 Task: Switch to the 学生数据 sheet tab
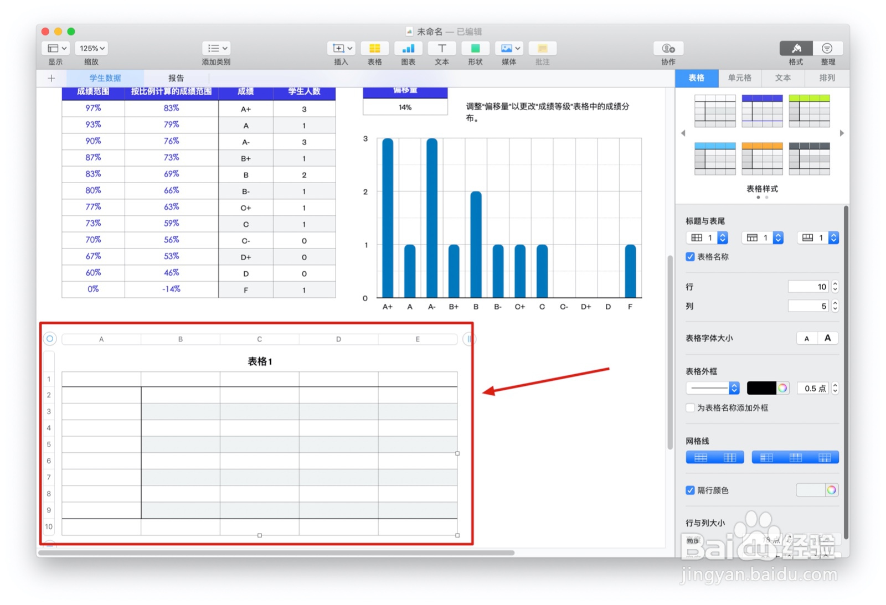pos(105,78)
